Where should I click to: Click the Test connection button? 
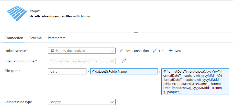click(x=134, y=51)
